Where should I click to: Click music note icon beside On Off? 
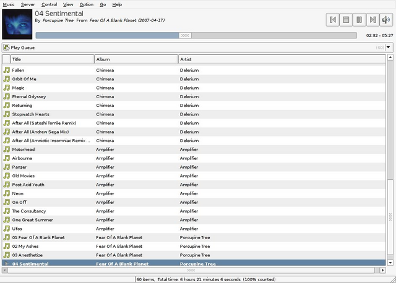(x=7, y=202)
